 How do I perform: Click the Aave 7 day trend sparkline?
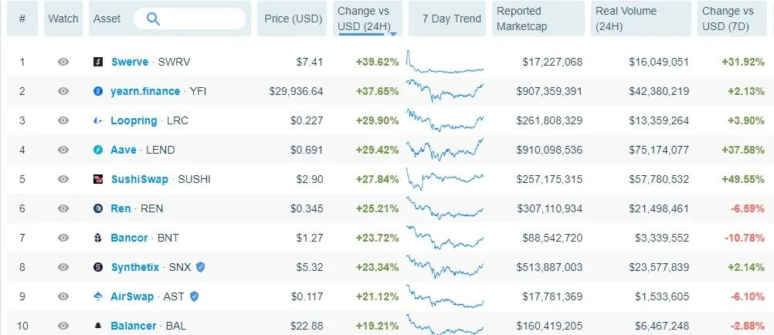click(445, 150)
